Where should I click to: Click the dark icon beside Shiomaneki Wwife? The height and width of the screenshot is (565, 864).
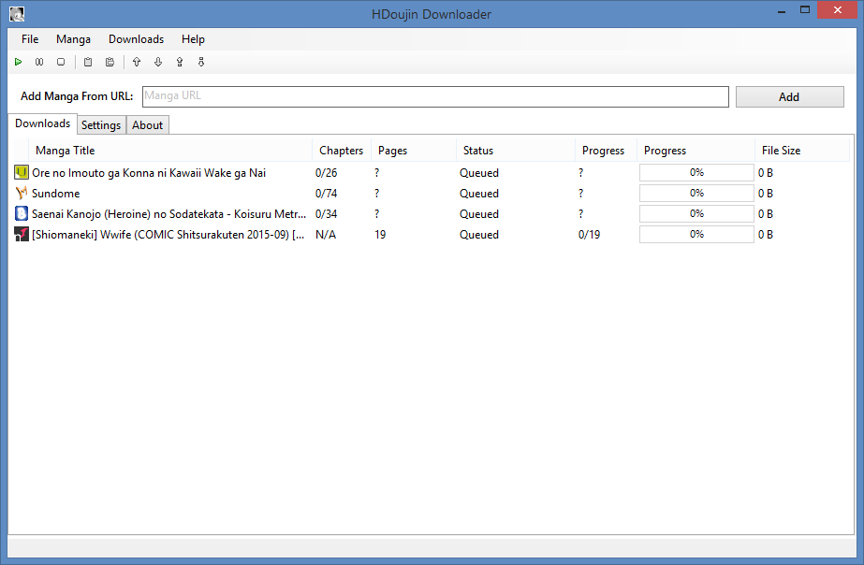pyautogui.click(x=21, y=234)
